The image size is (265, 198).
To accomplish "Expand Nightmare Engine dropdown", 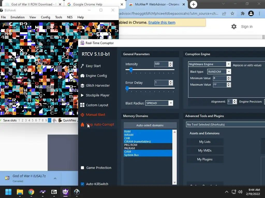I will pos(229,64).
